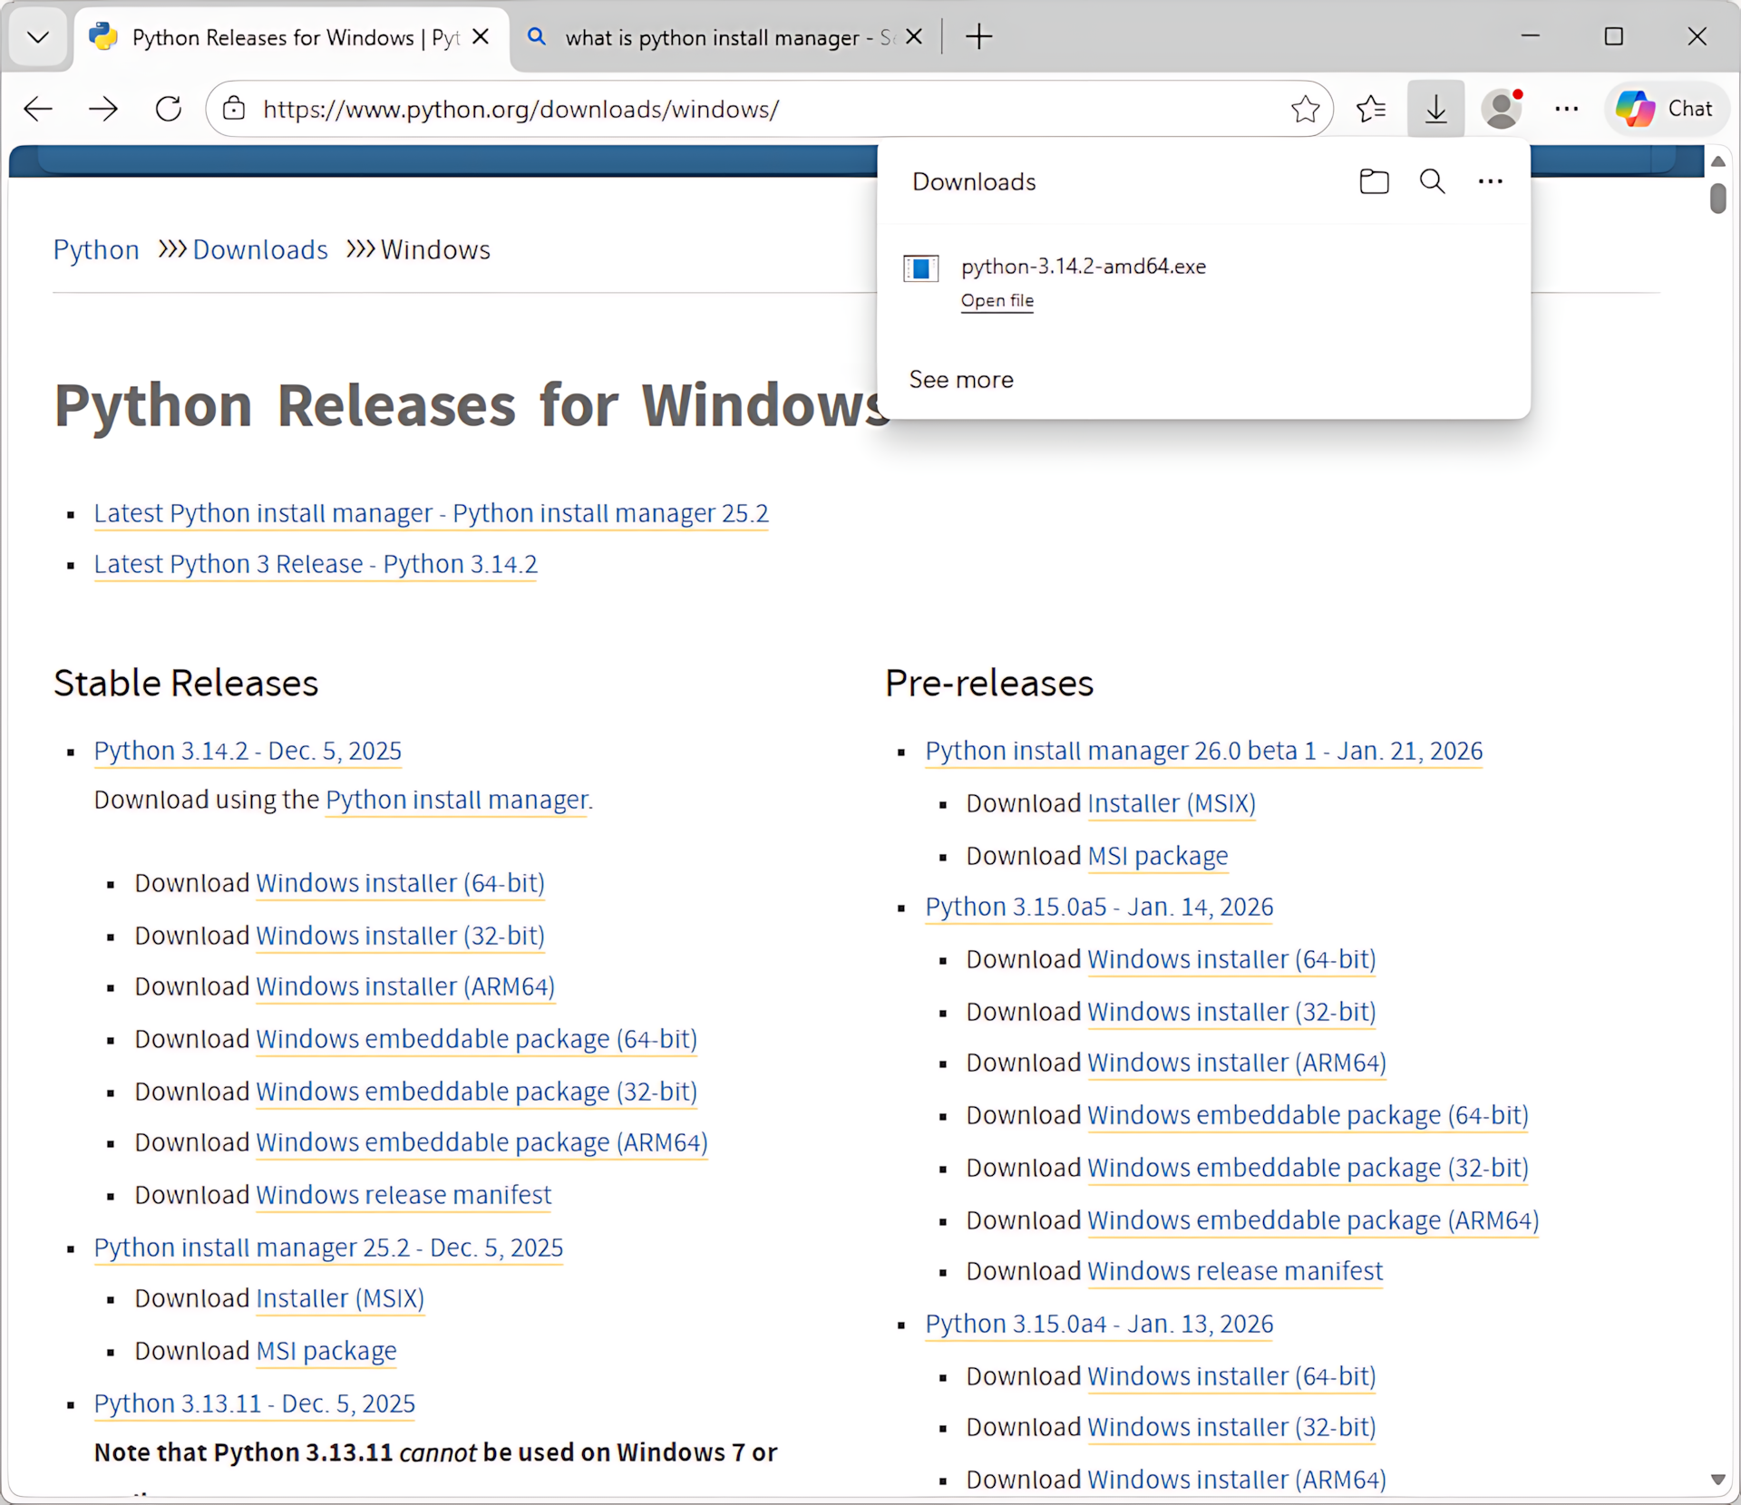Expand See more downloads
The height and width of the screenshot is (1505, 1741).
961,379
